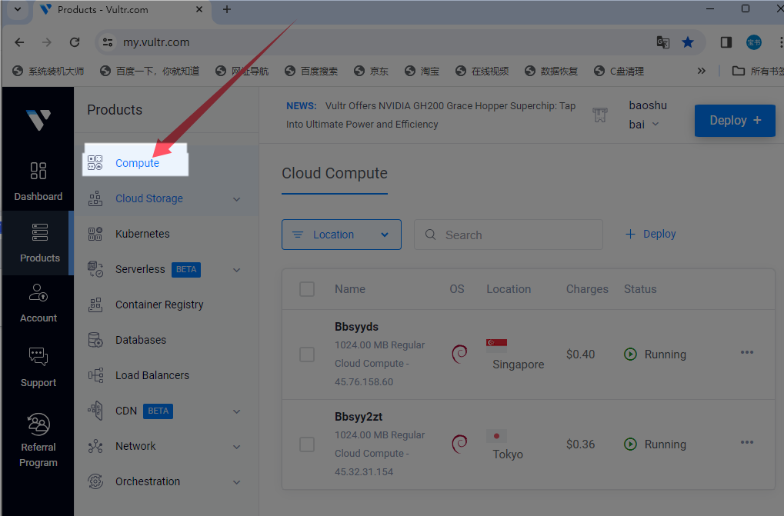The image size is (784, 516).
Task: Expand the Network menu section
Action: (x=236, y=447)
